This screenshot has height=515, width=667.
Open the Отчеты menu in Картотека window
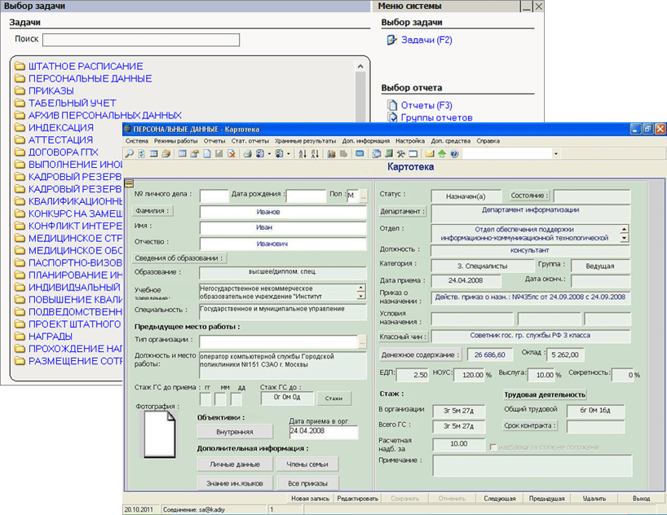(x=214, y=141)
